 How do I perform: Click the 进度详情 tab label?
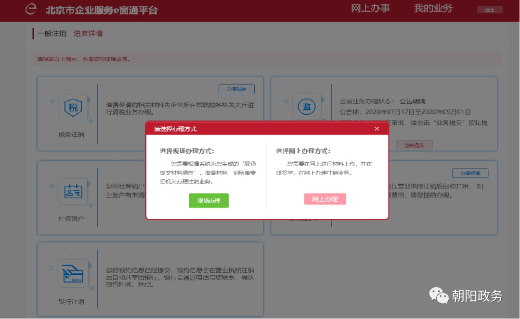pyautogui.click(x=88, y=34)
